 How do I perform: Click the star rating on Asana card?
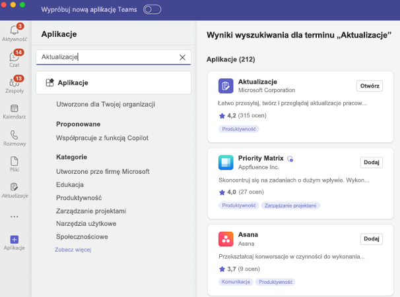(x=222, y=269)
